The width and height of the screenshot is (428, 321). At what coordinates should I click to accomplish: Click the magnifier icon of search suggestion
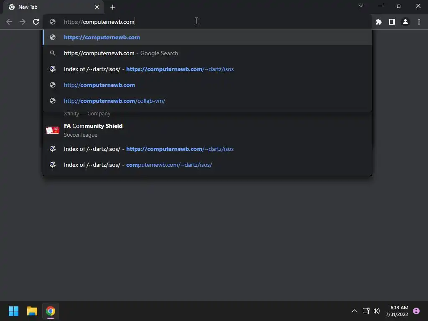[53, 53]
